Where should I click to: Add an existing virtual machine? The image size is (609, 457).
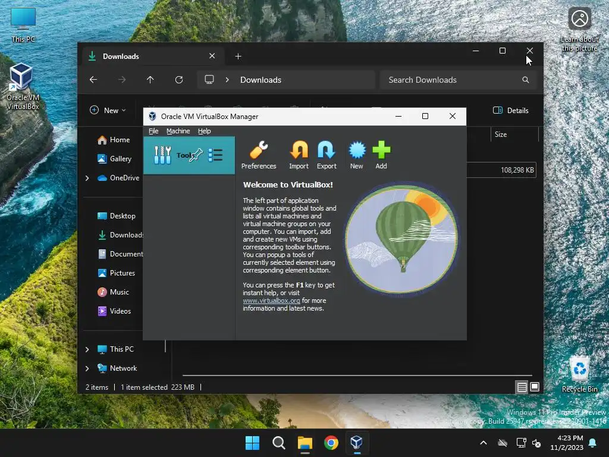coord(381,155)
